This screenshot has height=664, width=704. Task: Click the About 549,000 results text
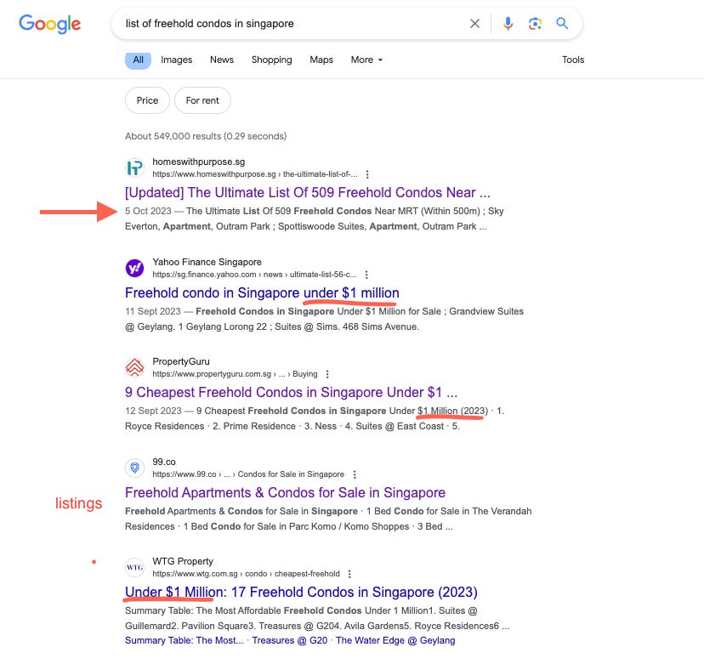point(206,136)
